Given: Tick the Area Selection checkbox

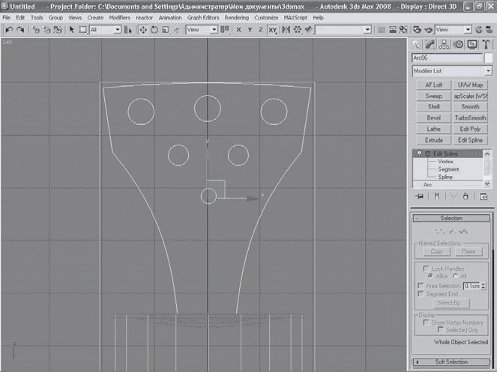Looking at the screenshot, I should [420, 285].
